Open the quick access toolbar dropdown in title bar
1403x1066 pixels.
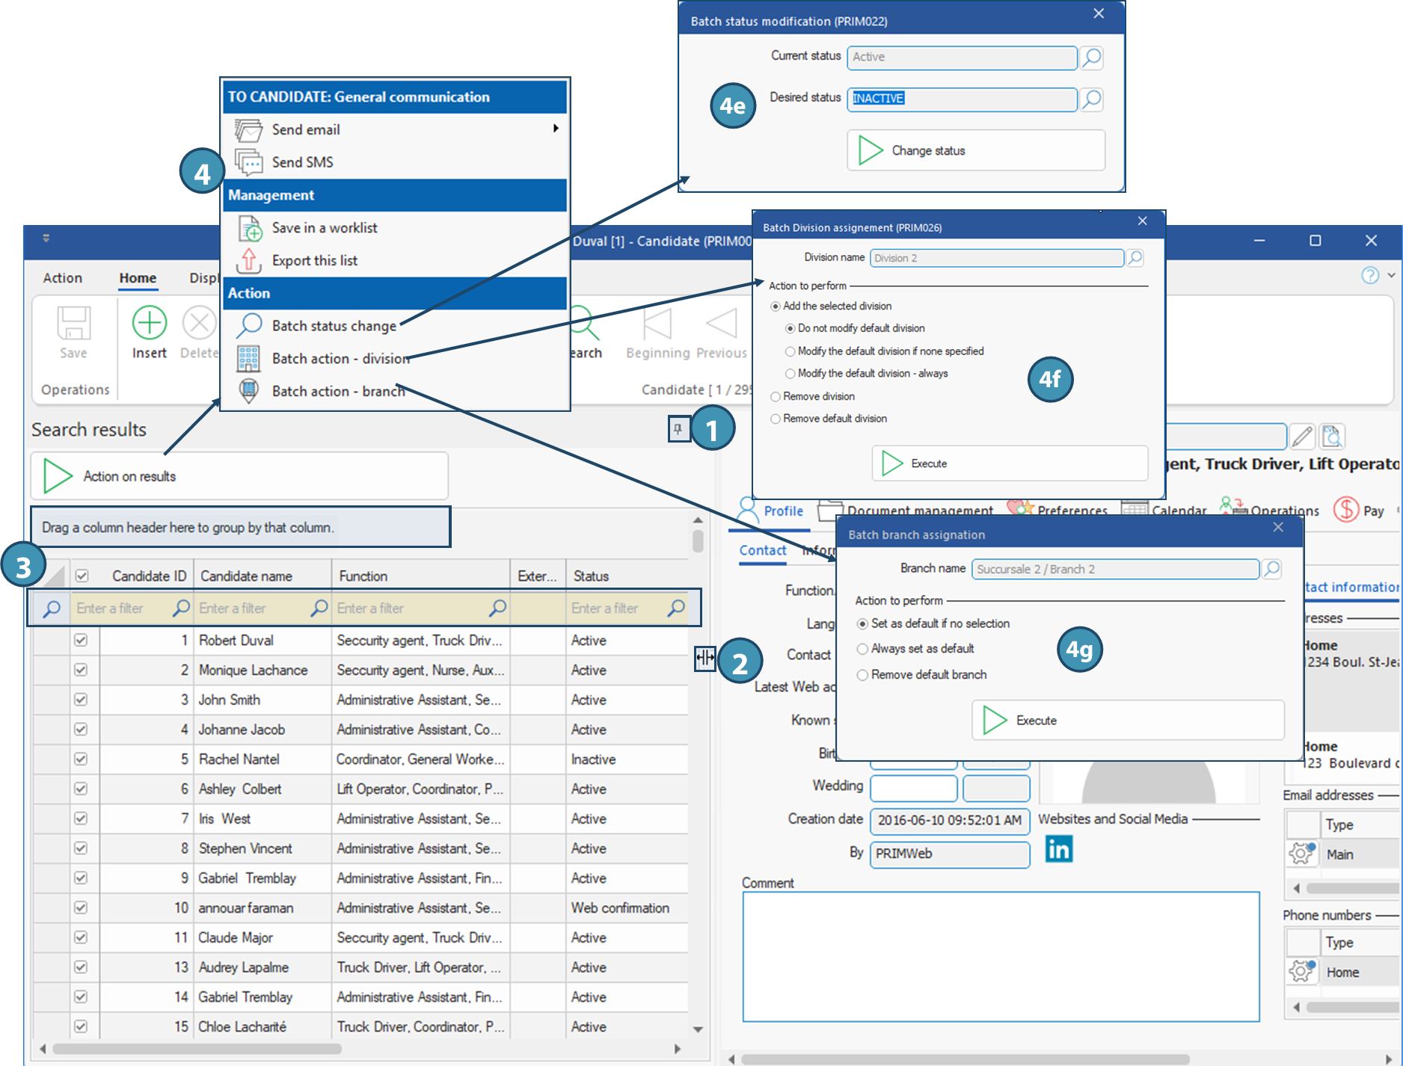pos(46,238)
